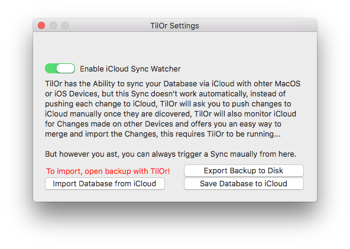This screenshot has height=249, width=350.
Task: Click the green track of the sync switch
Action: (x=50, y=69)
